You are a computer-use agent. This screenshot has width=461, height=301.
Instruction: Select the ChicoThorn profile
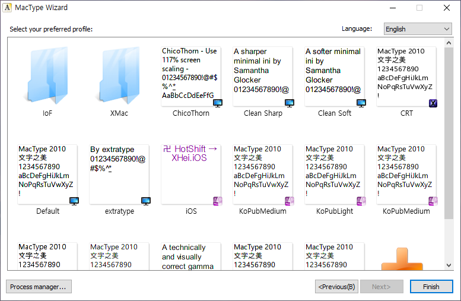(x=191, y=77)
